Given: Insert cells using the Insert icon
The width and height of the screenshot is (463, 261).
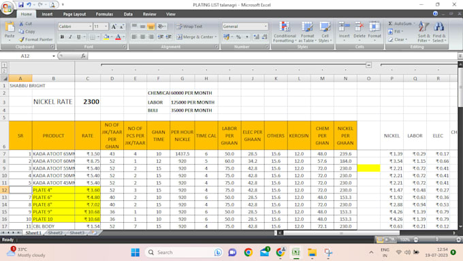Looking at the screenshot, I should (x=344, y=27).
